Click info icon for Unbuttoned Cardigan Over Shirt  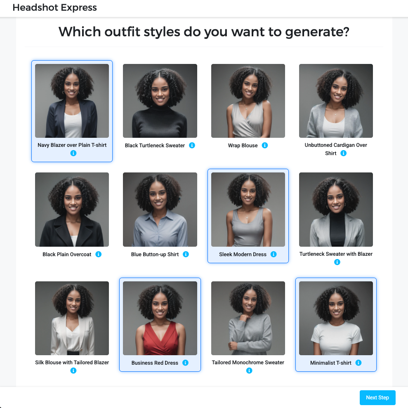pos(343,153)
